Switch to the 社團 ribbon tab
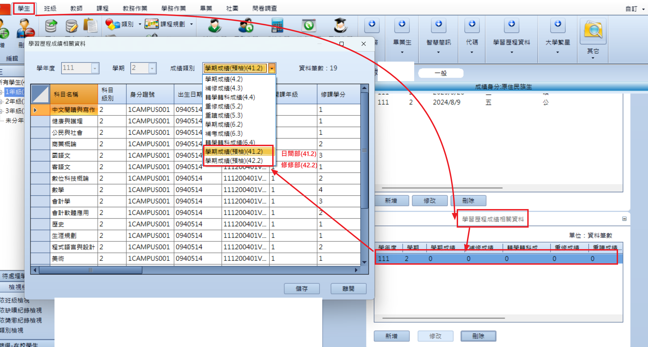This screenshot has width=648, height=347. [232, 9]
